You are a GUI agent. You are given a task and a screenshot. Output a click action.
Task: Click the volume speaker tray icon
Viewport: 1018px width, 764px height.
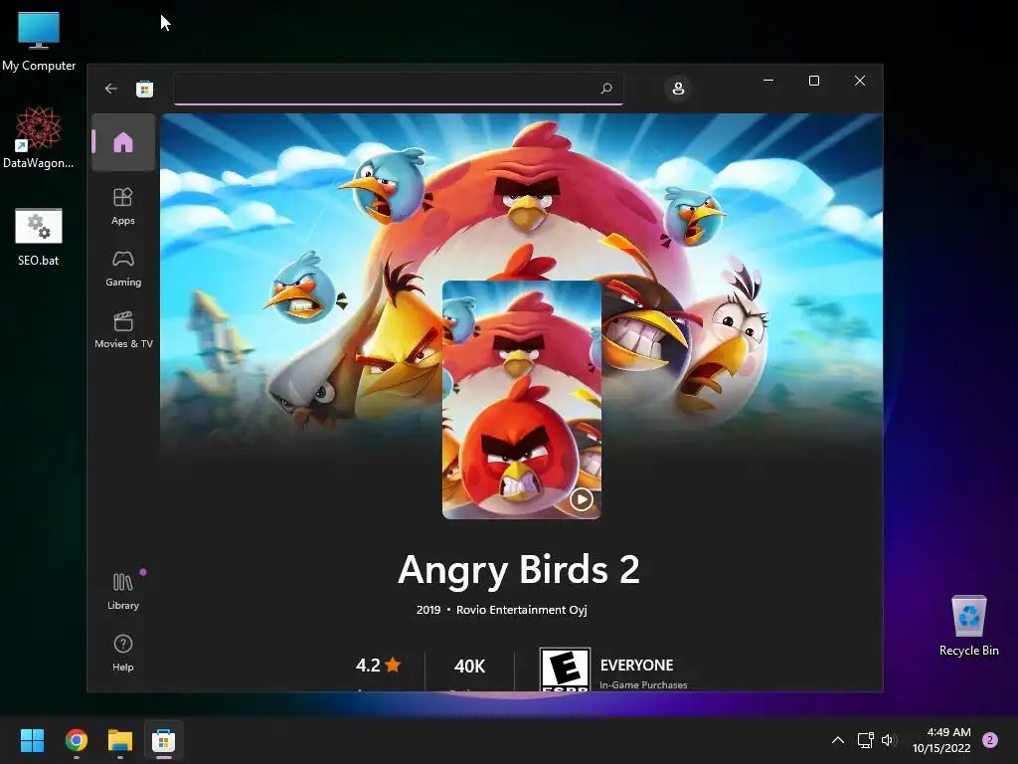[889, 740]
